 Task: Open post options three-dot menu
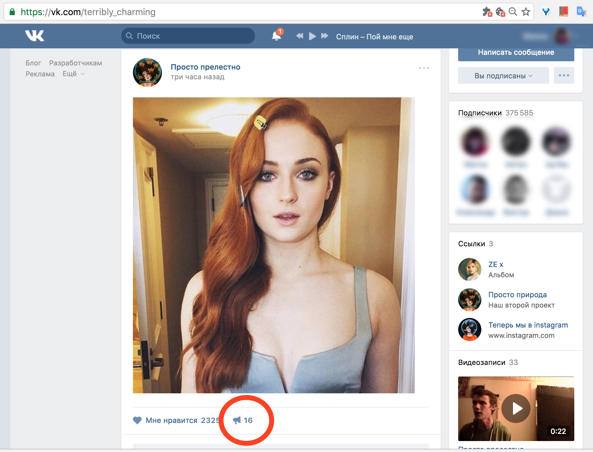[x=424, y=68]
